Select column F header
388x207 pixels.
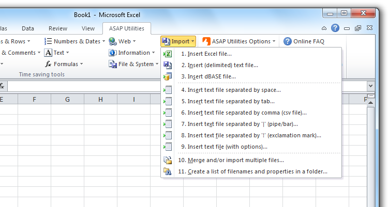pyautogui.click(x=34, y=99)
